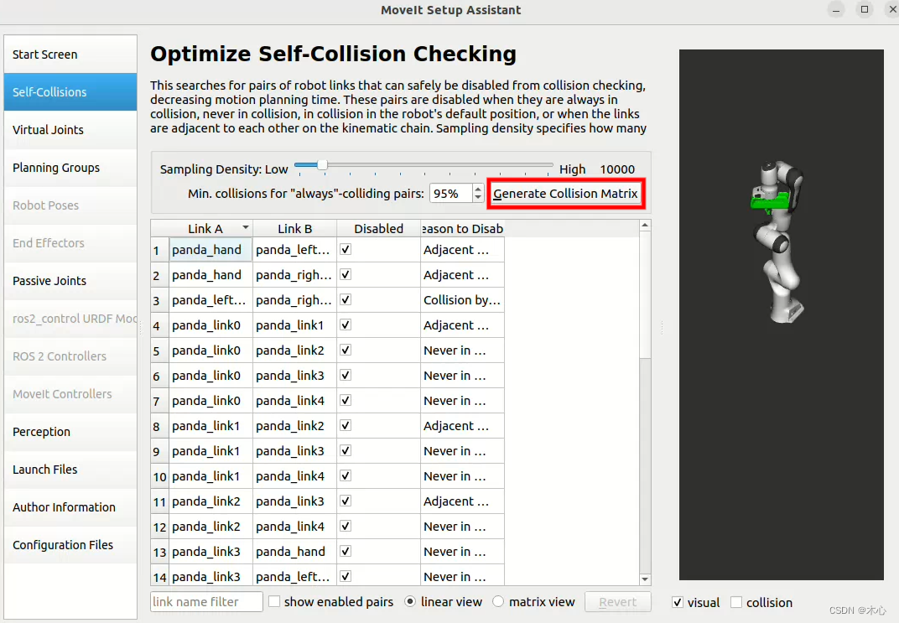Close the MoveIt Setup Assistant window
899x623 pixels.
(x=892, y=10)
